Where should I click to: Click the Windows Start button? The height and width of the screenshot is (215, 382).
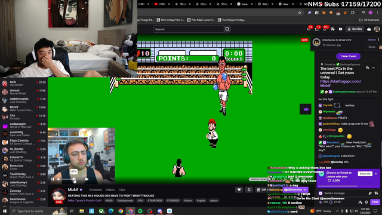[5, 211]
